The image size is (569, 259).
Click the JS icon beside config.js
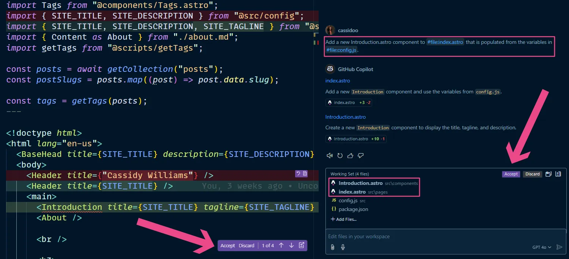334,200
